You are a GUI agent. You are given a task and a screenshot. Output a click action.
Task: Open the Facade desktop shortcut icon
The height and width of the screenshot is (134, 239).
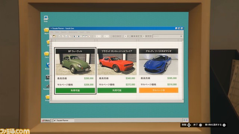tap(47, 87)
